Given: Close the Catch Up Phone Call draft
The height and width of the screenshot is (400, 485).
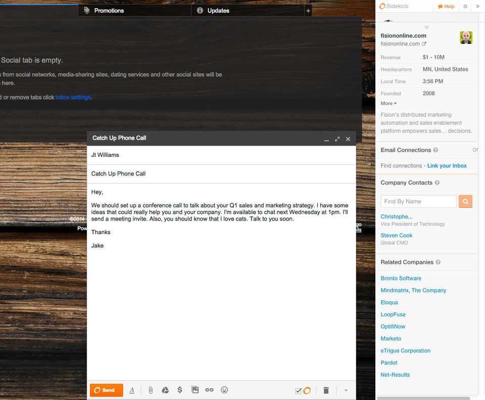Looking at the screenshot, I should tap(348, 139).
